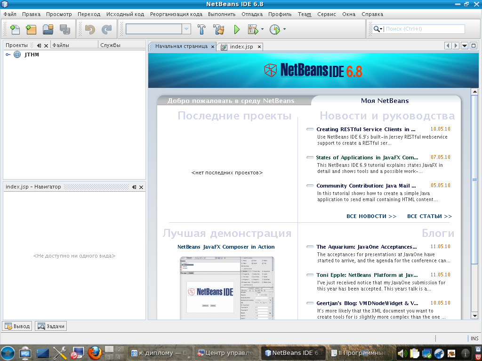Maximize the editor window with square icon
The image size is (482, 361).
474,46
